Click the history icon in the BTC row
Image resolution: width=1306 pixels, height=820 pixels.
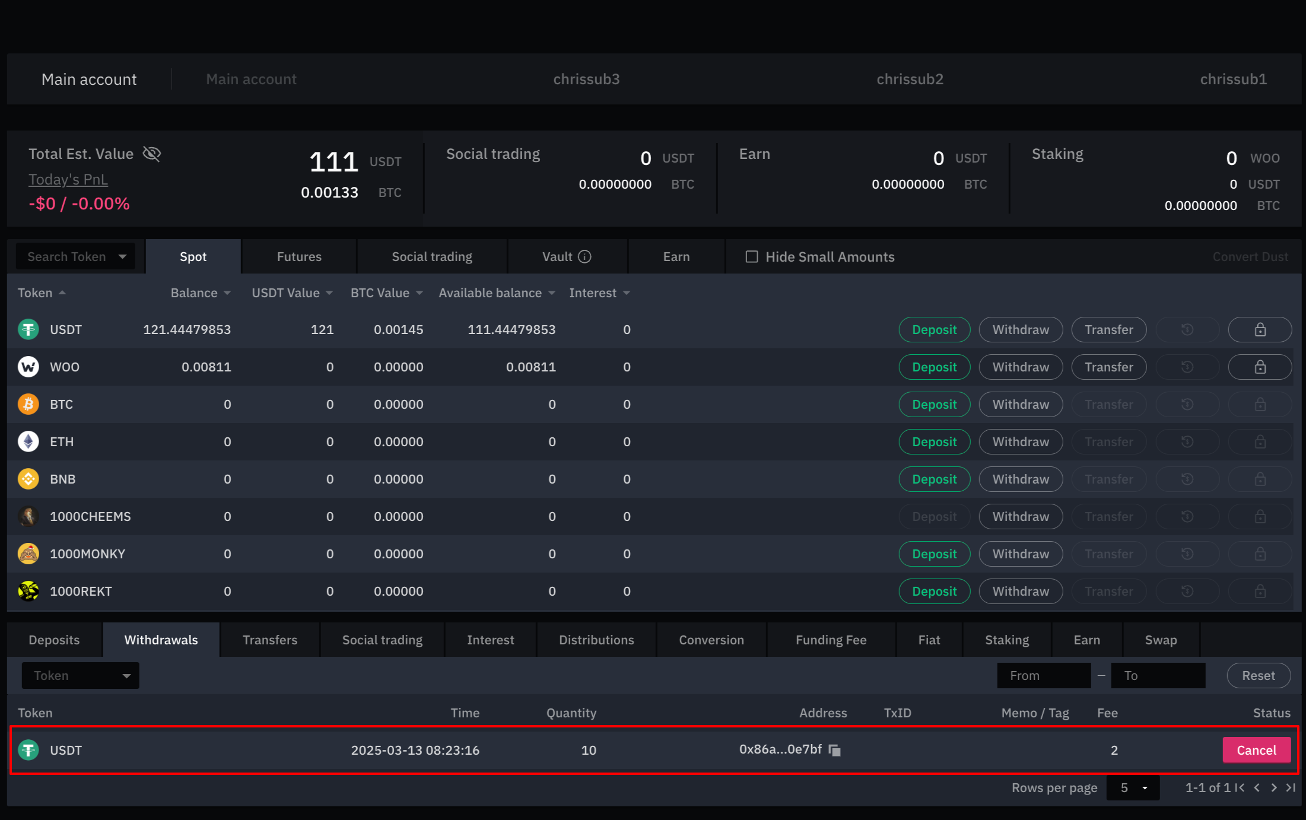[1187, 405]
